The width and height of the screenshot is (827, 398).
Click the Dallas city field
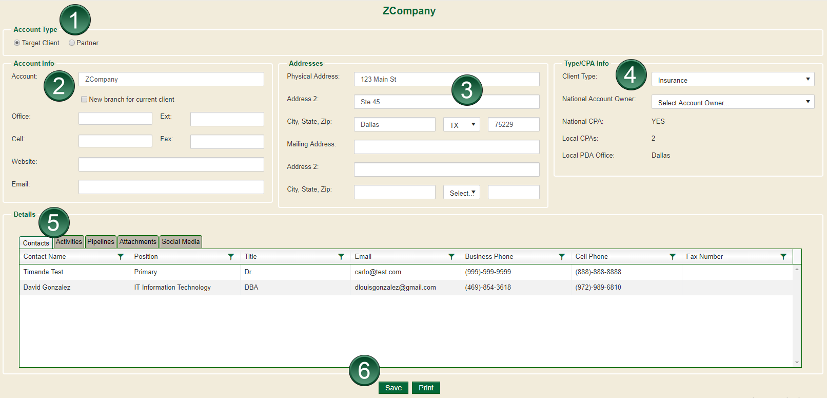tap(395, 124)
